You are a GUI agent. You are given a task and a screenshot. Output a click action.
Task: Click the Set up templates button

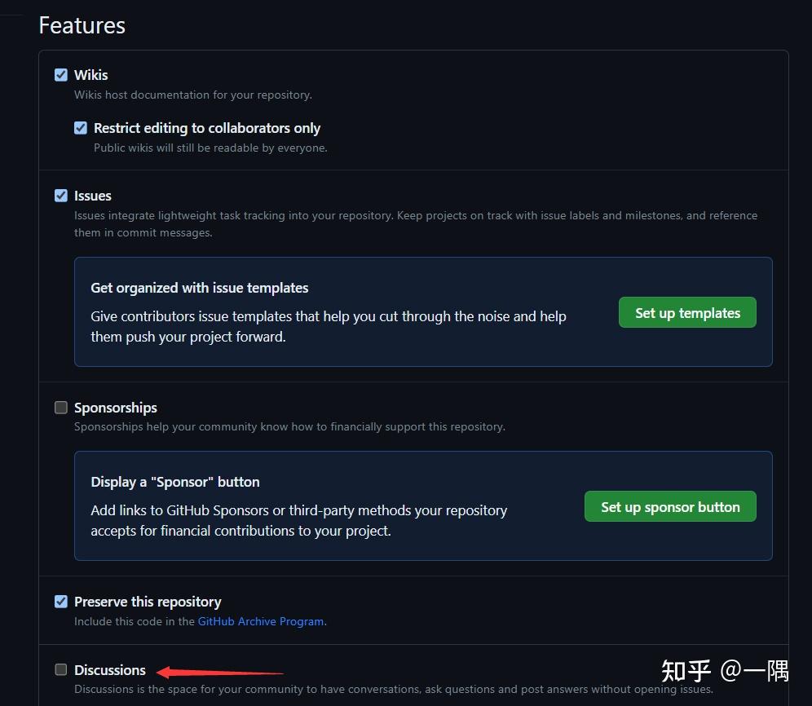click(x=687, y=313)
